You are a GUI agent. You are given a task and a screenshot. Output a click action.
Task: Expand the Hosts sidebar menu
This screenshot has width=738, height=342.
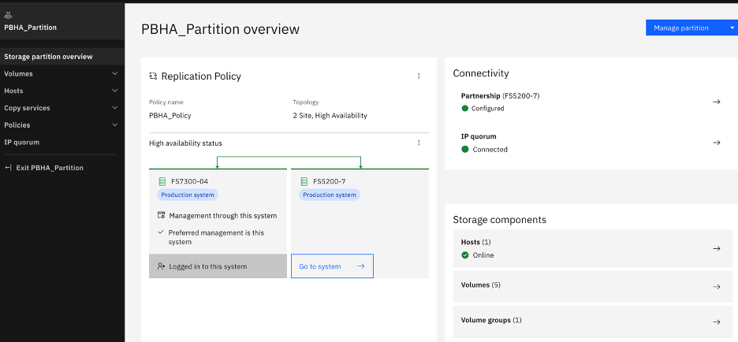pyautogui.click(x=115, y=91)
